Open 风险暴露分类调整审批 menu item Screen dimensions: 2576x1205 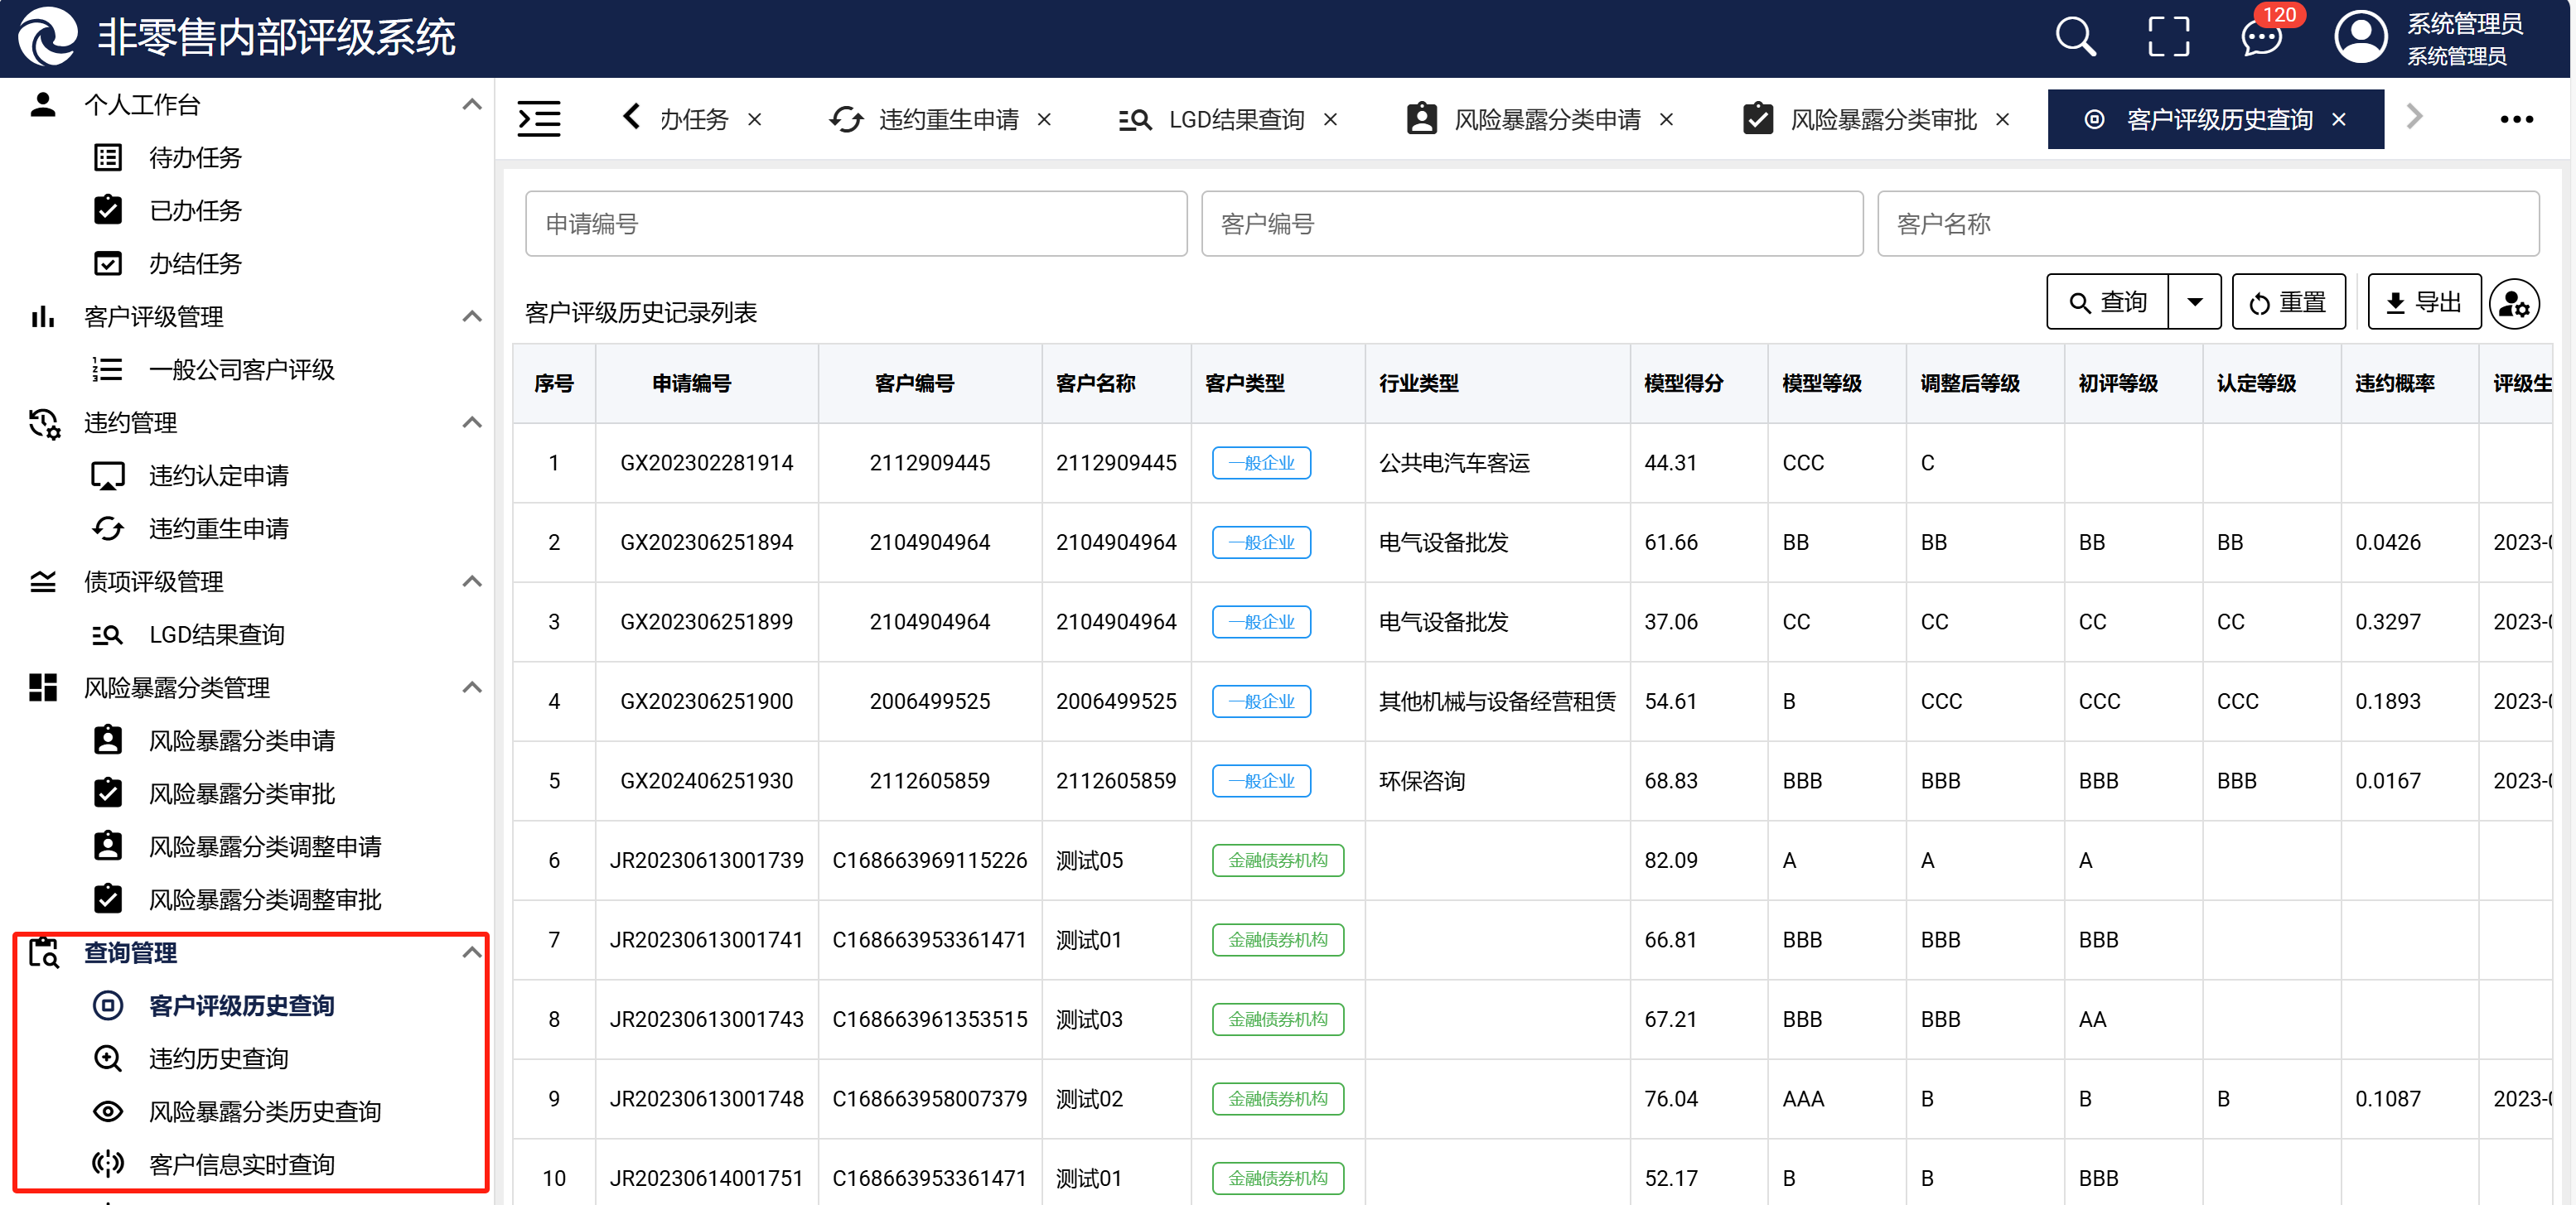(x=264, y=899)
